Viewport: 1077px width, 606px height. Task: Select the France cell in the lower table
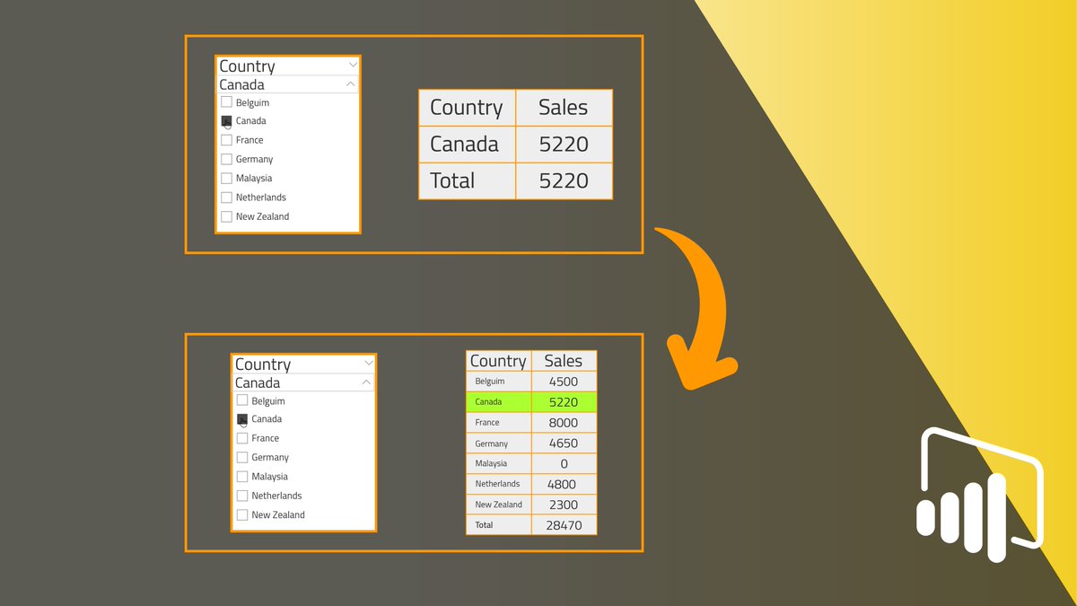pyautogui.click(x=498, y=423)
